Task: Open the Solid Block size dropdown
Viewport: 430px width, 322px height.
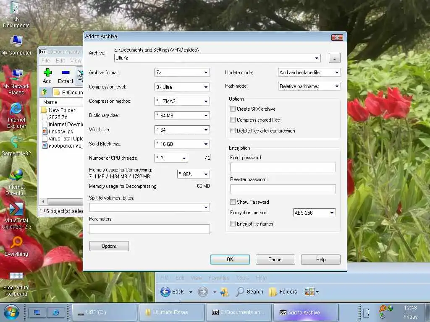Action: [182, 144]
